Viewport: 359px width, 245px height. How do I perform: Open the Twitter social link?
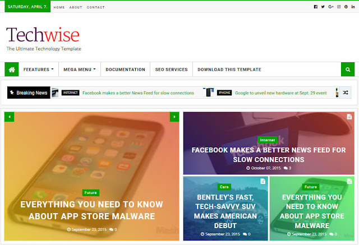coord(323,7)
